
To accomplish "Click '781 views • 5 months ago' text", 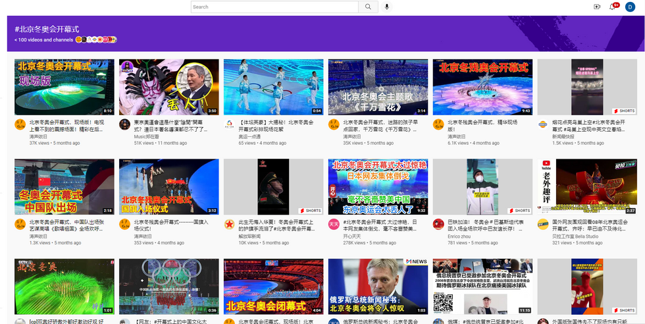I will 473,243.
